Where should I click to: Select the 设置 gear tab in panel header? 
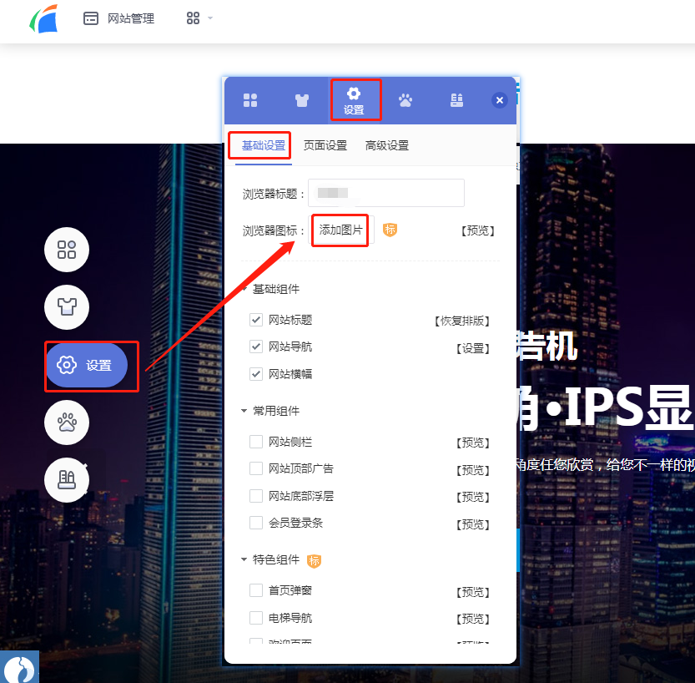tap(354, 100)
